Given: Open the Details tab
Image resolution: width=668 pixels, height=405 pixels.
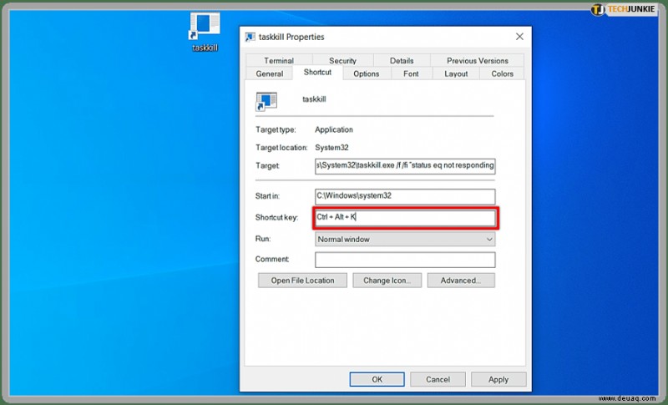Looking at the screenshot, I should [x=402, y=60].
